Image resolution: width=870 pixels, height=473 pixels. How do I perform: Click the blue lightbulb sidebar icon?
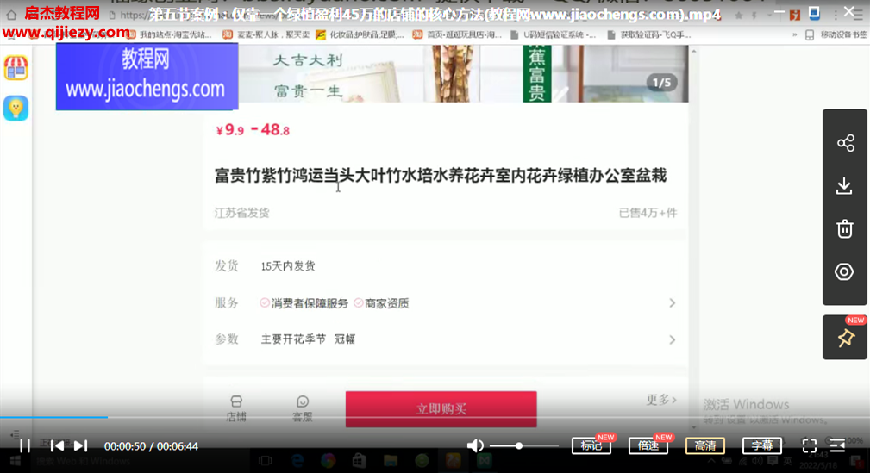point(16,109)
